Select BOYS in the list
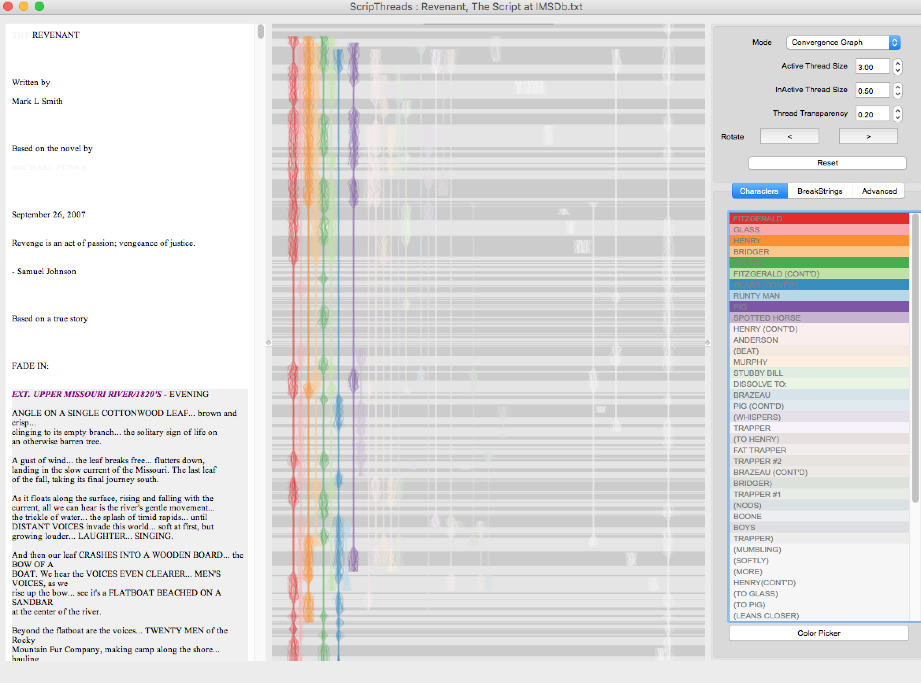Screen dimensions: 921x683 click(x=819, y=527)
